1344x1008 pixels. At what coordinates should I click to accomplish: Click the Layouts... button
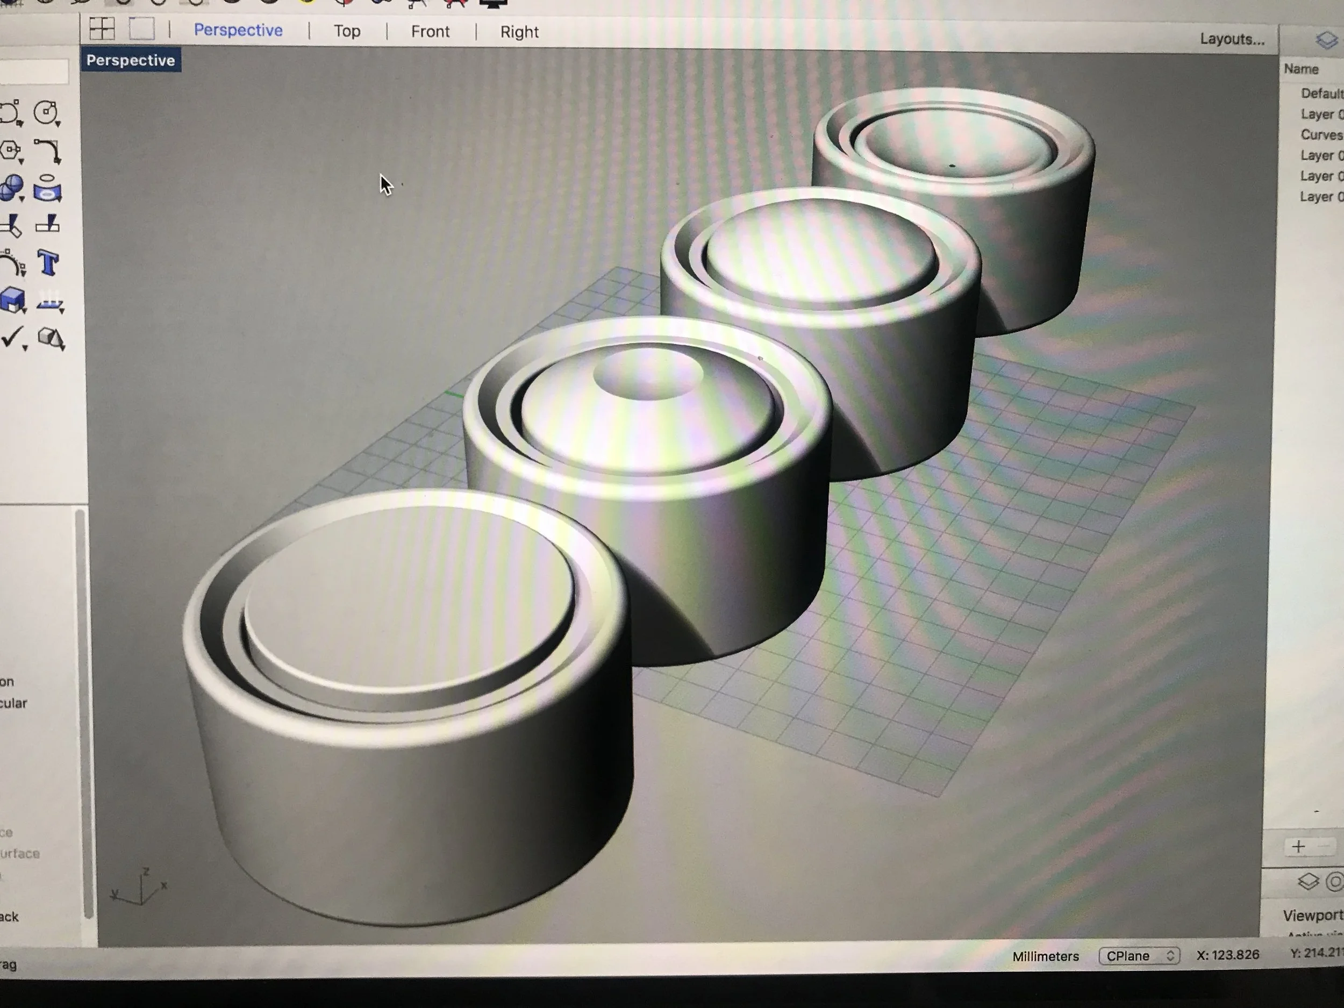point(1232,39)
